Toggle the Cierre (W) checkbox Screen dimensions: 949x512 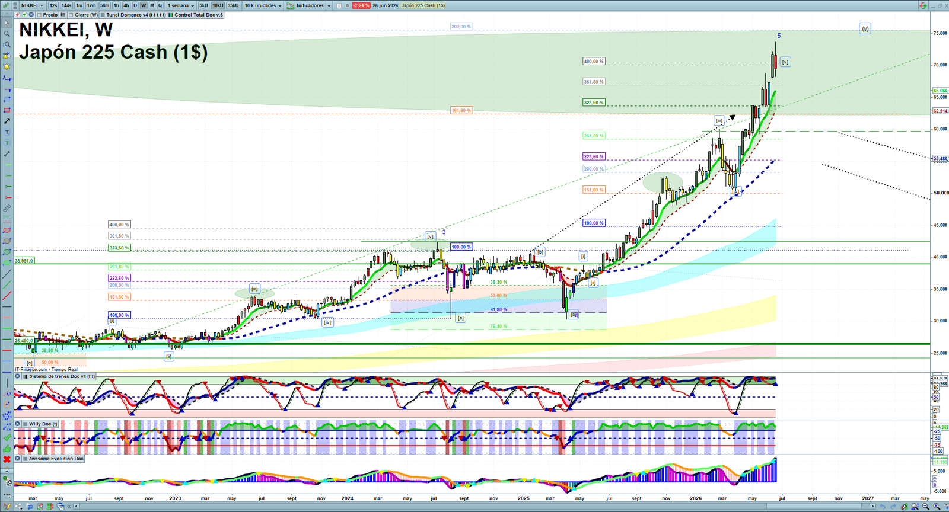(71, 15)
